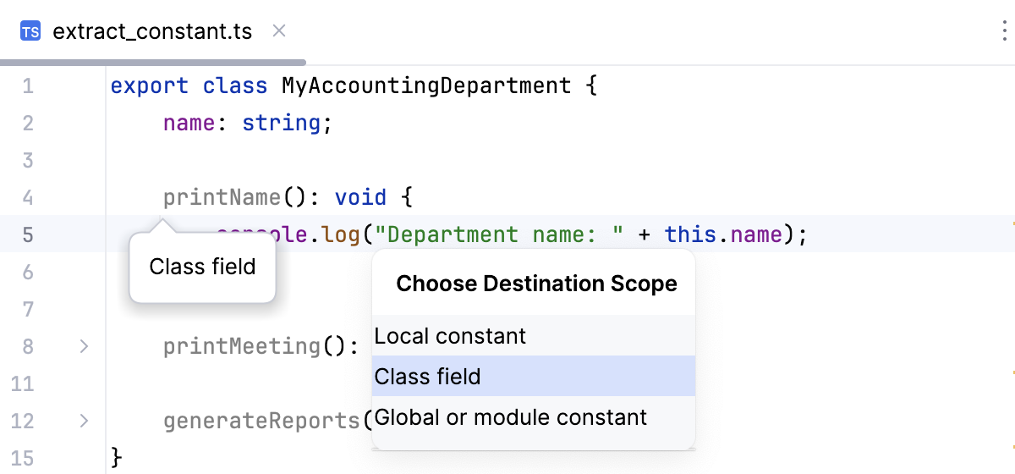The width and height of the screenshot is (1015, 474).
Task: Click the generateReports method name
Action: [261, 421]
